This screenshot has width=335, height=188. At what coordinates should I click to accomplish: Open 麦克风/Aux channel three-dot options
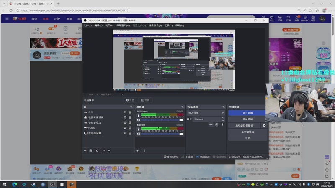(x=139, y=115)
